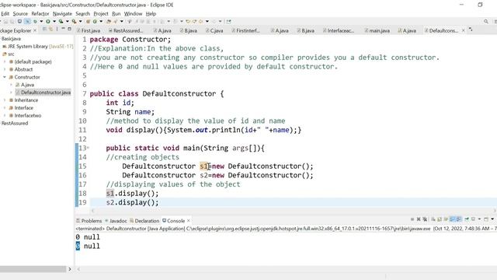Viewport: 497px width, 280px height.
Task: Expand the Interfacetwo package node
Action: 5,116
